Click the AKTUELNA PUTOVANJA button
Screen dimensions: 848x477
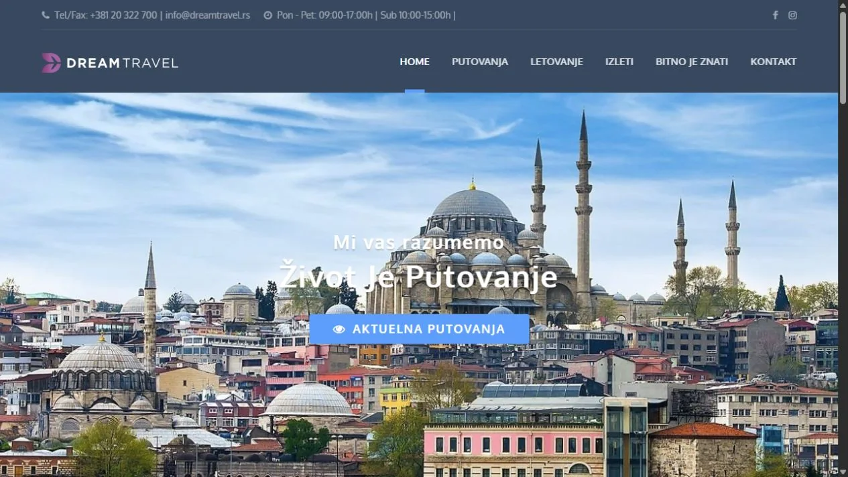pyautogui.click(x=419, y=329)
